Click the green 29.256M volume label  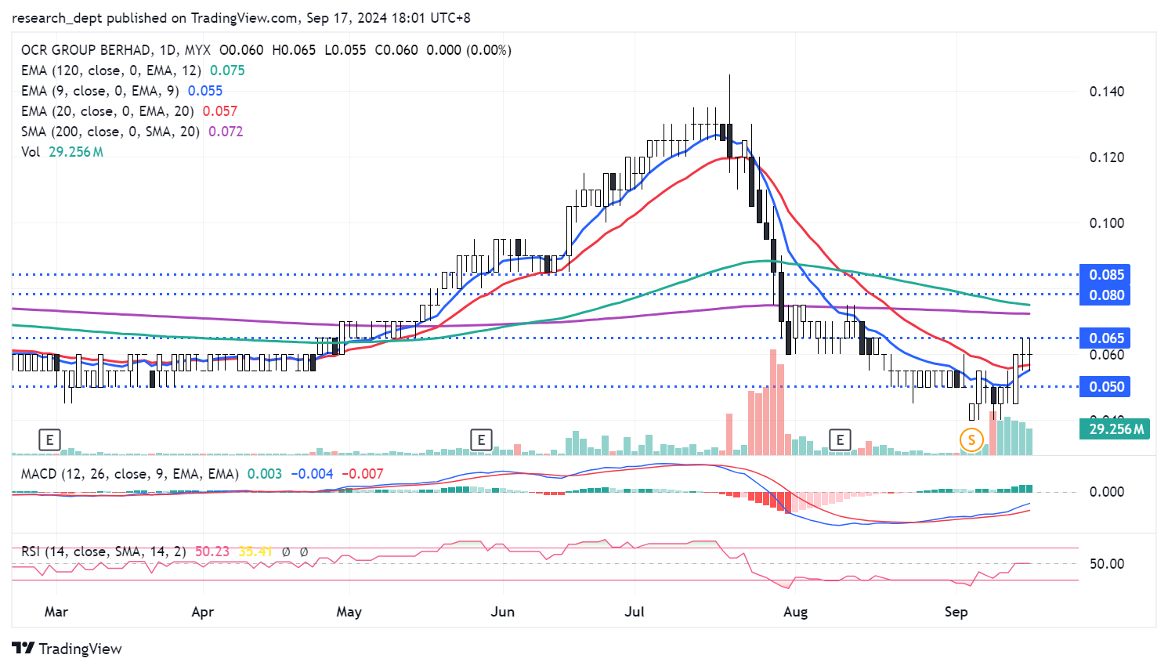pyautogui.click(x=1116, y=429)
